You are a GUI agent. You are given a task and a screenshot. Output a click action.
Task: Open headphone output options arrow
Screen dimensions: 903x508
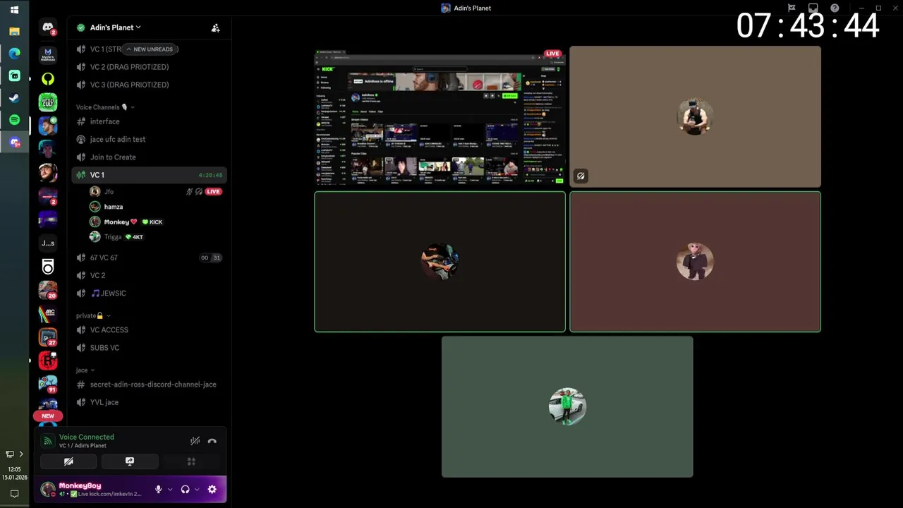click(197, 489)
